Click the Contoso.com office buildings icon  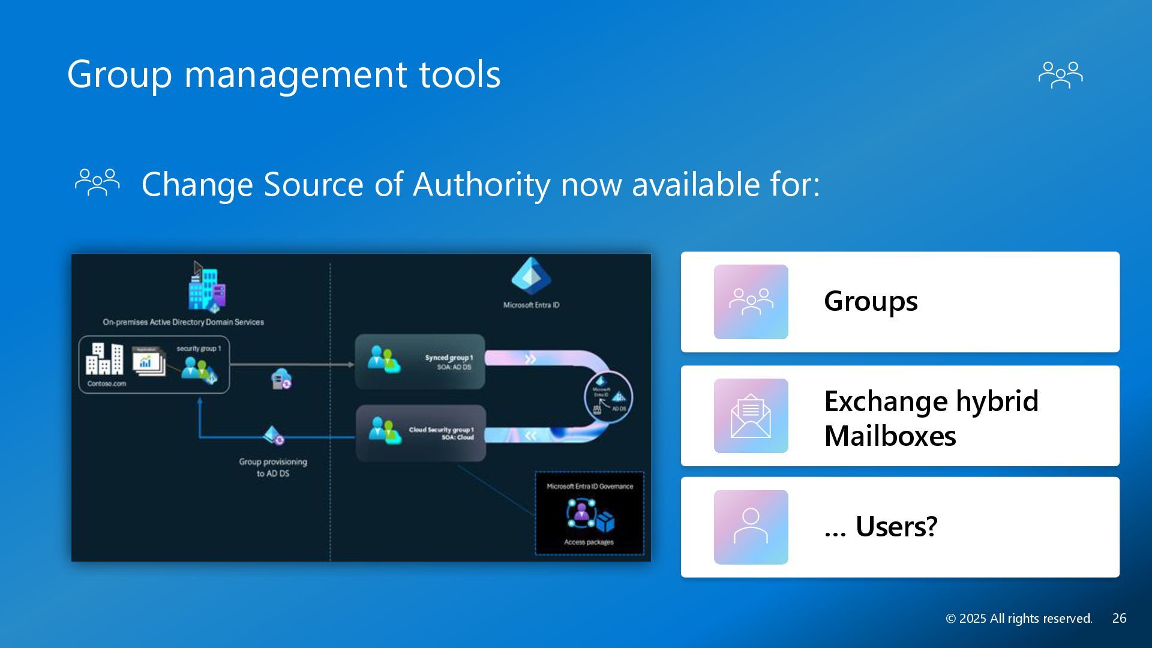(104, 358)
